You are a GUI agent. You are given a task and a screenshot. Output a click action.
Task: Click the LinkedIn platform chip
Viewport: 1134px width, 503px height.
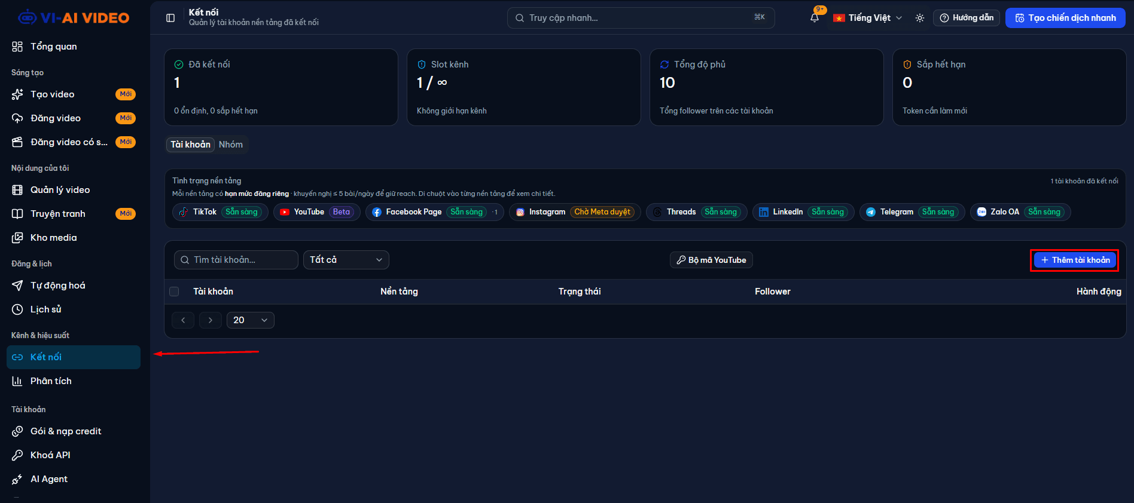tap(803, 212)
